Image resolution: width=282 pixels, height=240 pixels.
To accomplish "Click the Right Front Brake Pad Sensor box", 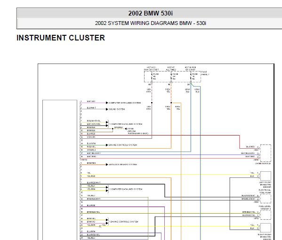I will point(266,228).
